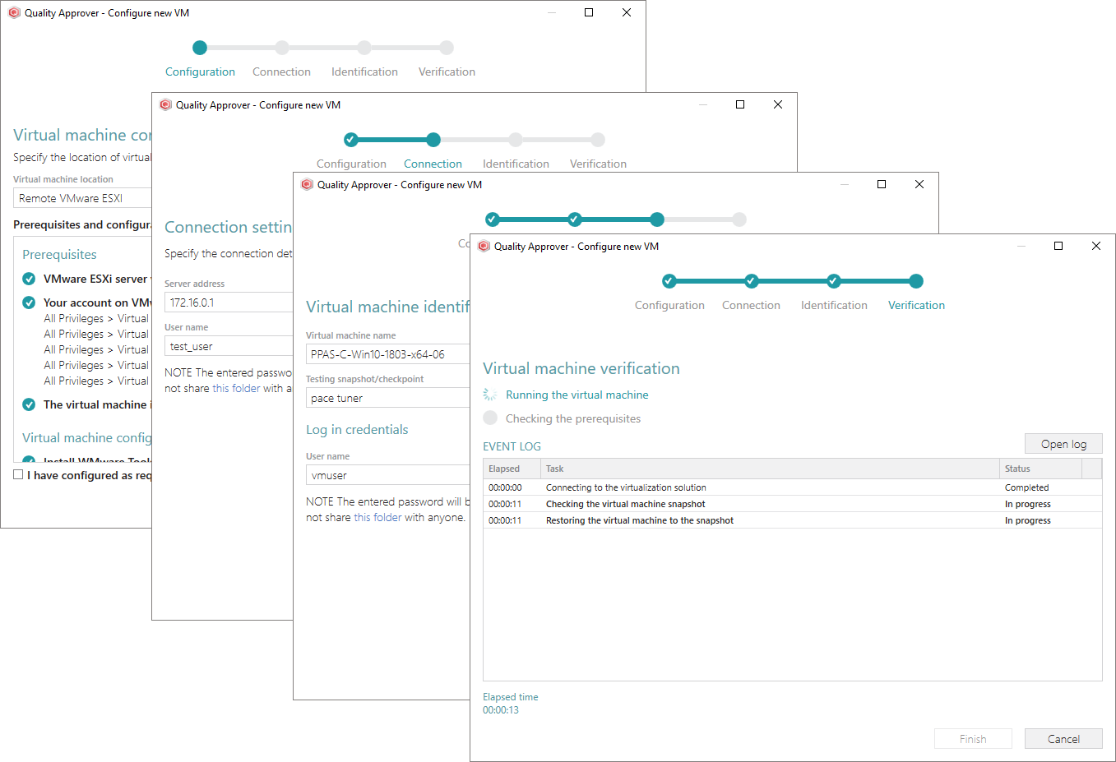Click the Configuration checkmark circle in front window
This screenshot has width=1116, height=762.
(x=669, y=281)
